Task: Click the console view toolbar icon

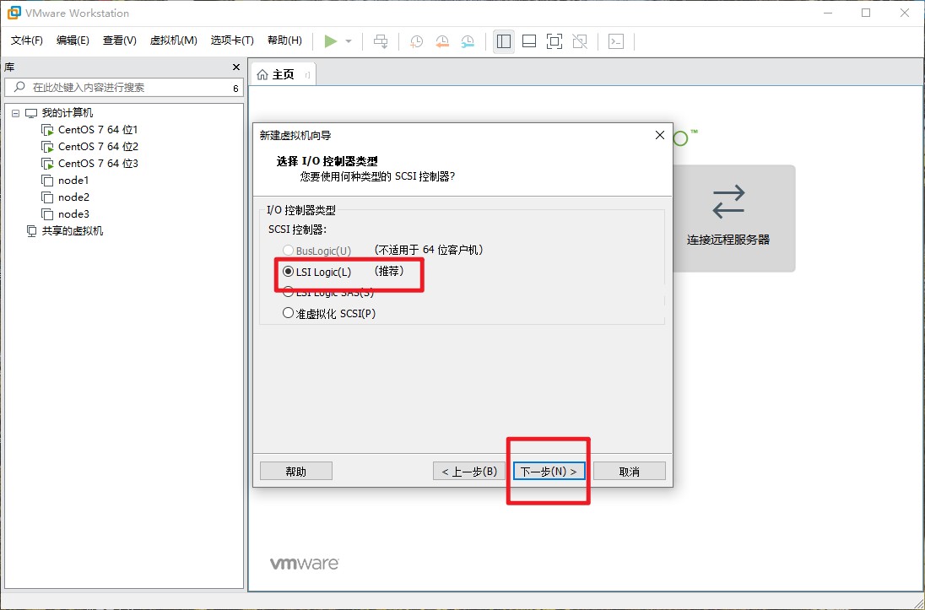Action: coord(616,41)
